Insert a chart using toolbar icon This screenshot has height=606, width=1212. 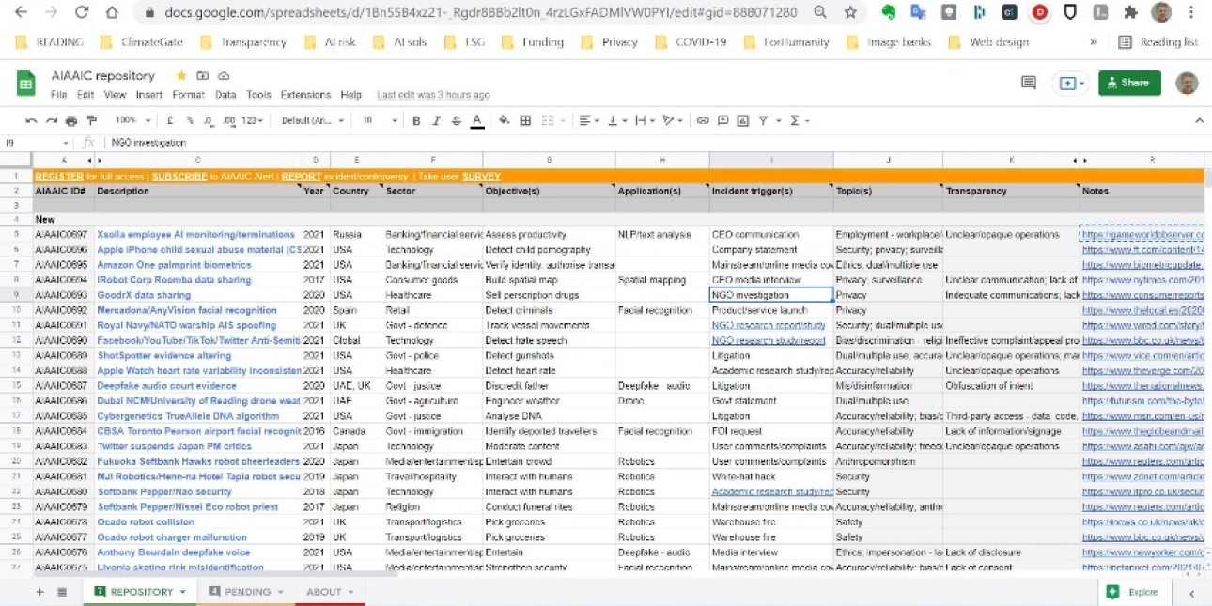coord(743,120)
